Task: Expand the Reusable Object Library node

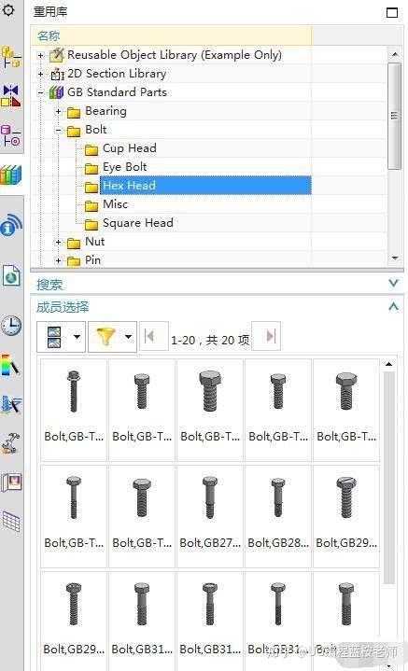Action: coord(41,56)
